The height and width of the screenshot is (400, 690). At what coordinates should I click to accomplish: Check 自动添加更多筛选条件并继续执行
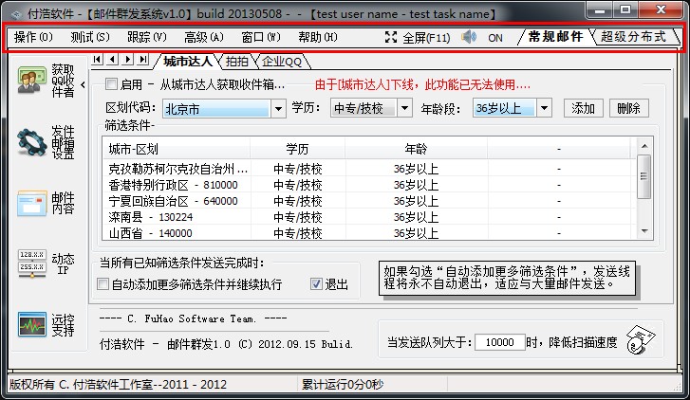(x=103, y=284)
